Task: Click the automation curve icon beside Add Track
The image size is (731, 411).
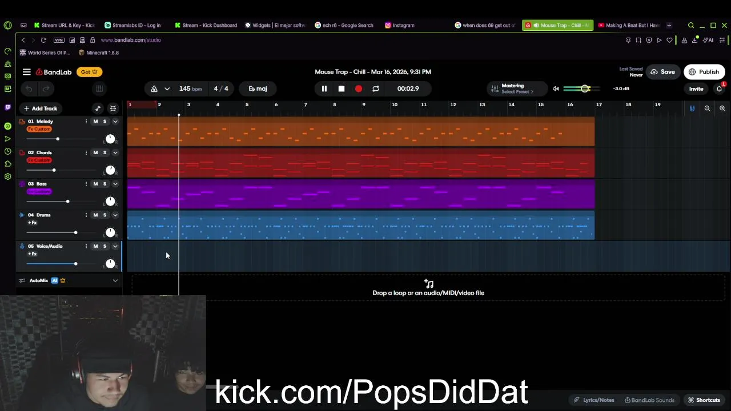Action: click(98, 108)
